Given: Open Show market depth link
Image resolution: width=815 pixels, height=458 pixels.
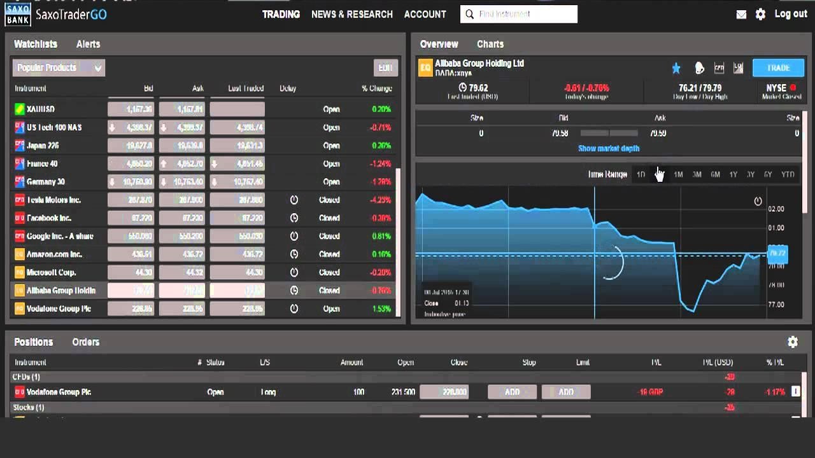Looking at the screenshot, I should pos(609,148).
